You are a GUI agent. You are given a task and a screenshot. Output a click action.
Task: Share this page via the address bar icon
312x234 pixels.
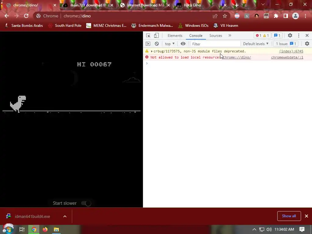tap(215, 16)
